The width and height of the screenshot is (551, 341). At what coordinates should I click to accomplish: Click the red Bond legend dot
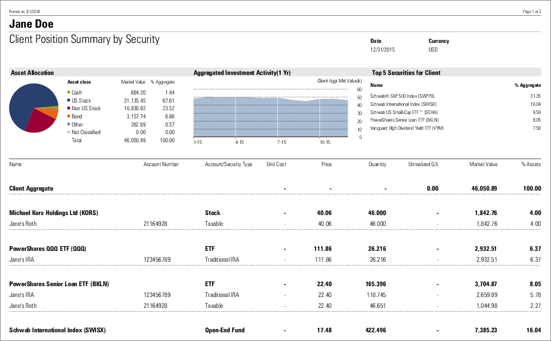pyautogui.click(x=69, y=116)
